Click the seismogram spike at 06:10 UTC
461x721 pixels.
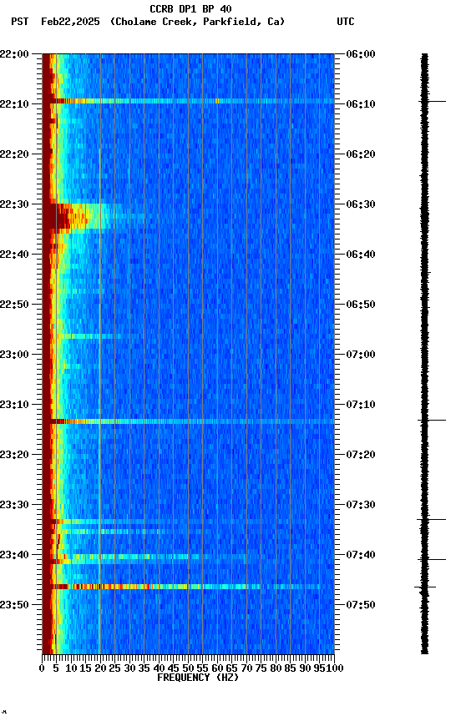pos(432,101)
